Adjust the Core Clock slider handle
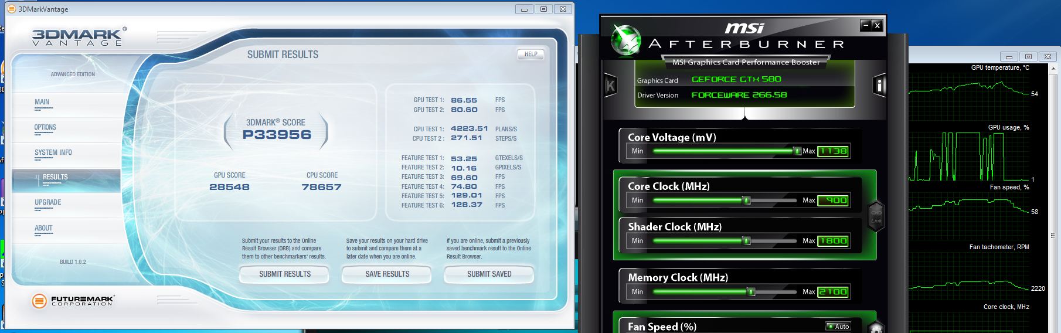1061x333 pixels. [746, 201]
